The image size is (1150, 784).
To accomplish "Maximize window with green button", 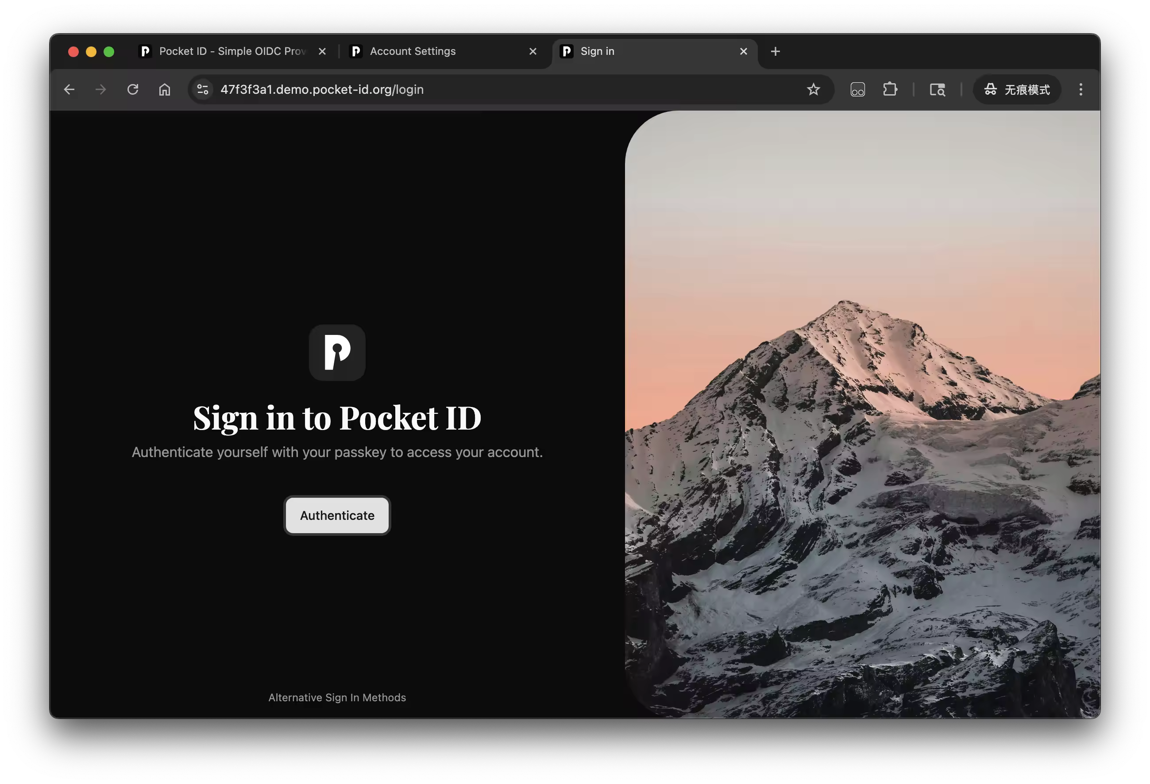I will point(109,51).
